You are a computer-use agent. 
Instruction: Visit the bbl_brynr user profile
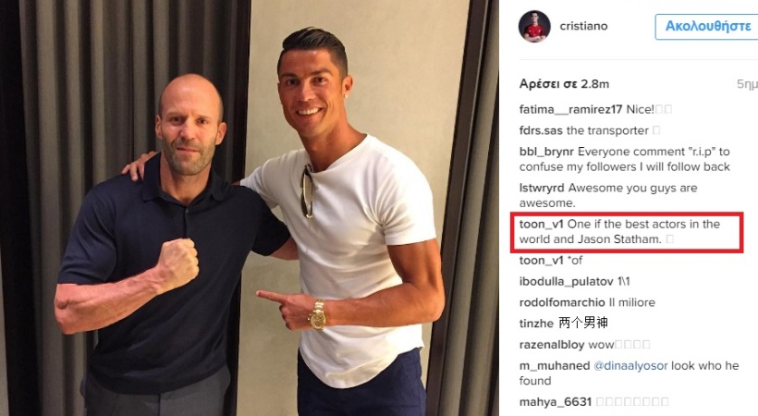tap(546, 152)
